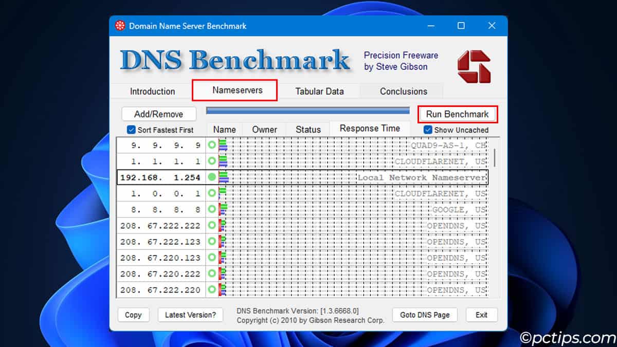The height and width of the screenshot is (347, 617).
Task: Click the Precision Freeware by Steve Gibson text
Action: click(401, 61)
